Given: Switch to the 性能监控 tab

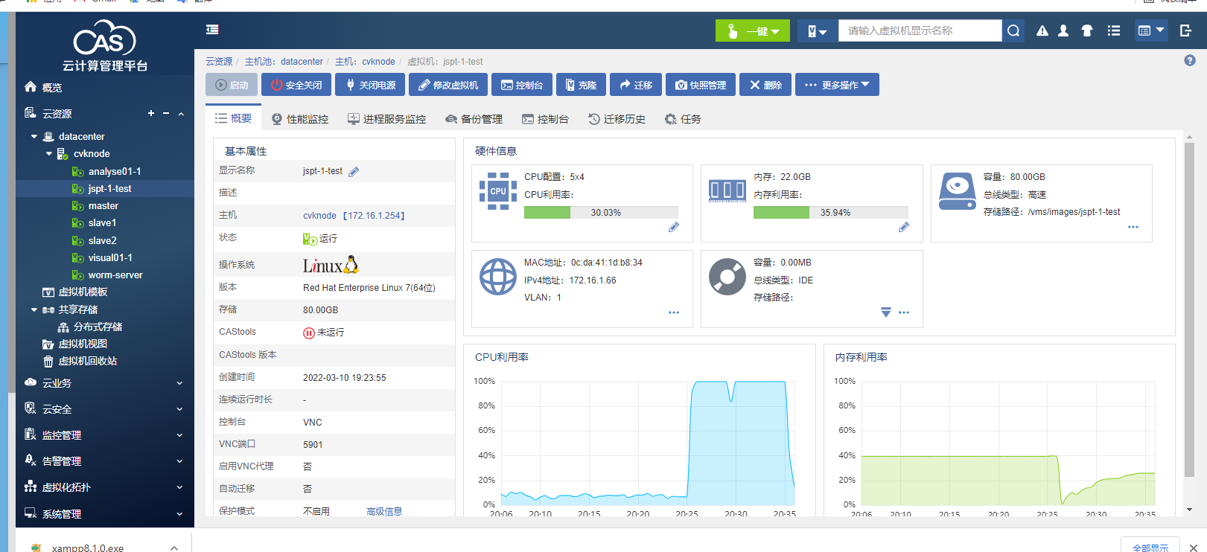Looking at the screenshot, I should pyautogui.click(x=300, y=119).
